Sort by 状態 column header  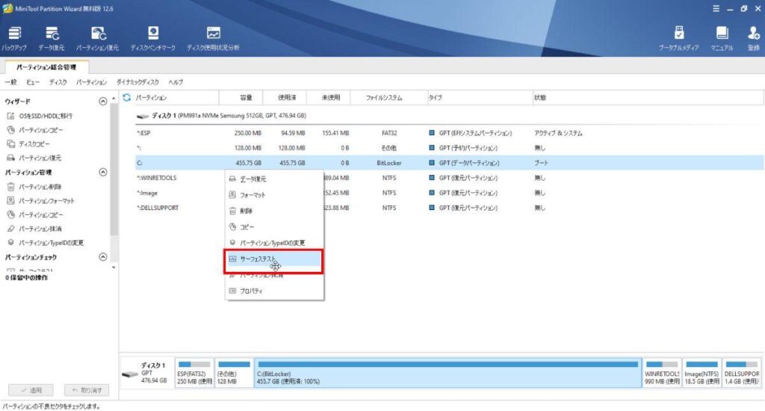(x=648, y=98)
